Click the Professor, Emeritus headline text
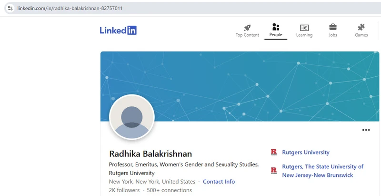This screenshot has width=381, height=196. [x=184, y=169]
